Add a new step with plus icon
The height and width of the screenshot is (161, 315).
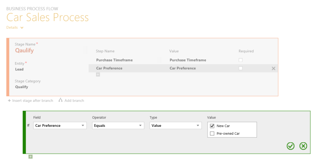coord(98,75)
